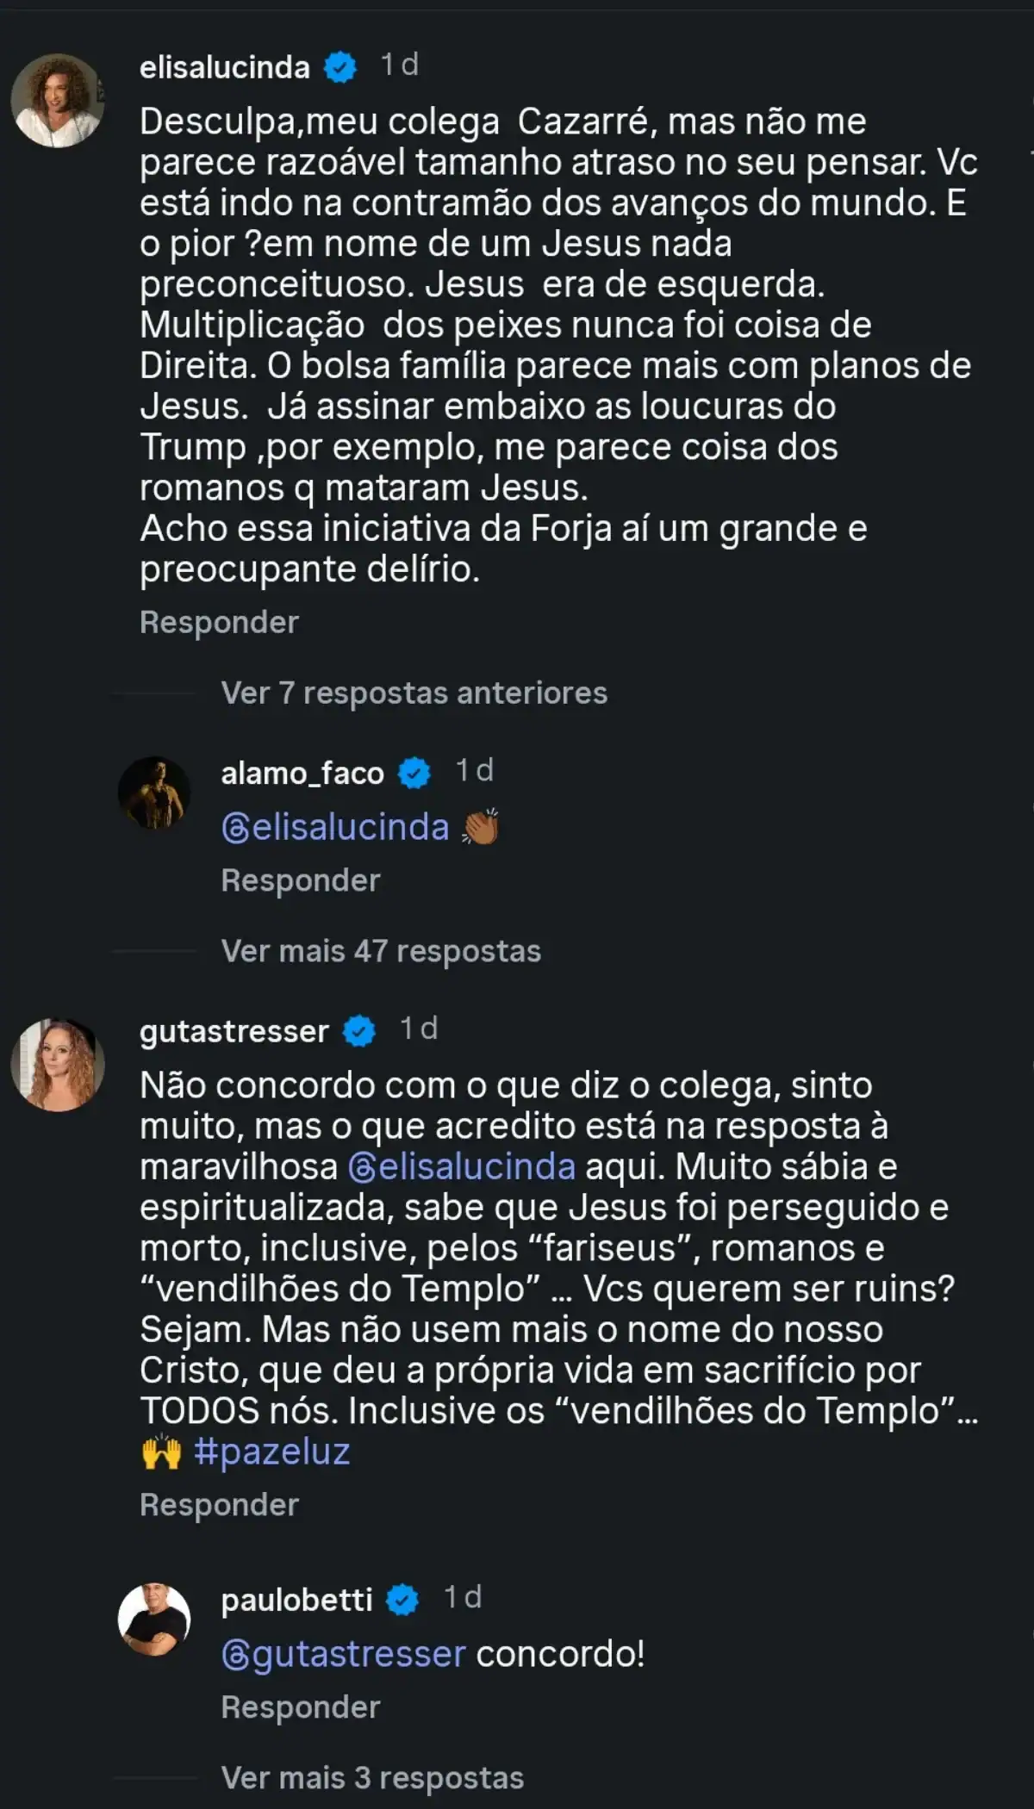This screenshot has height=1809, width=1034.
Task: Open the gutastresser username link
Action: 234,1031
